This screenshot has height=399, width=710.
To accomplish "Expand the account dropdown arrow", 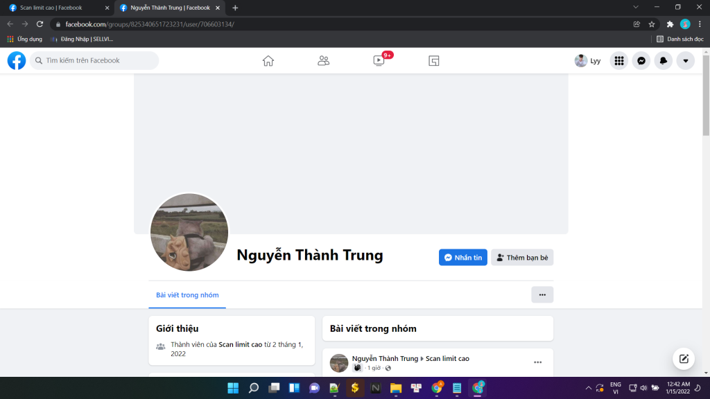I will [686, 61].
